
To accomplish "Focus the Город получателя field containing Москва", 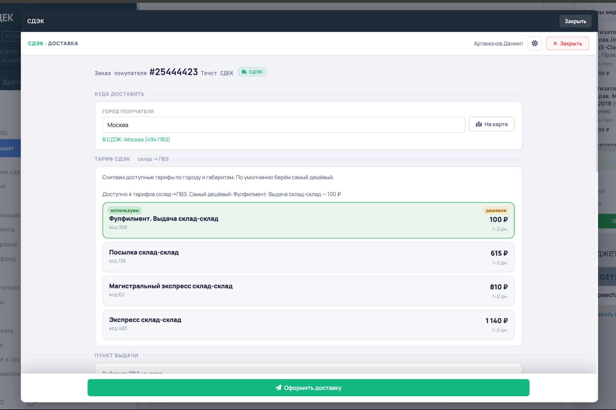I will pyautogui.click(x=284, y=125).
